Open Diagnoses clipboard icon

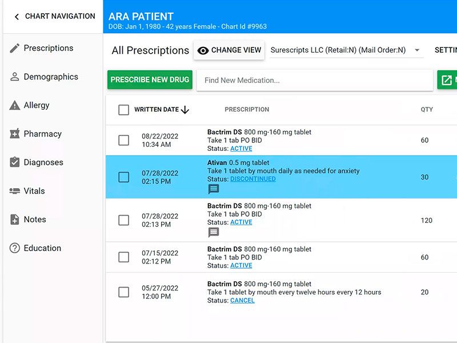[15, 162]
